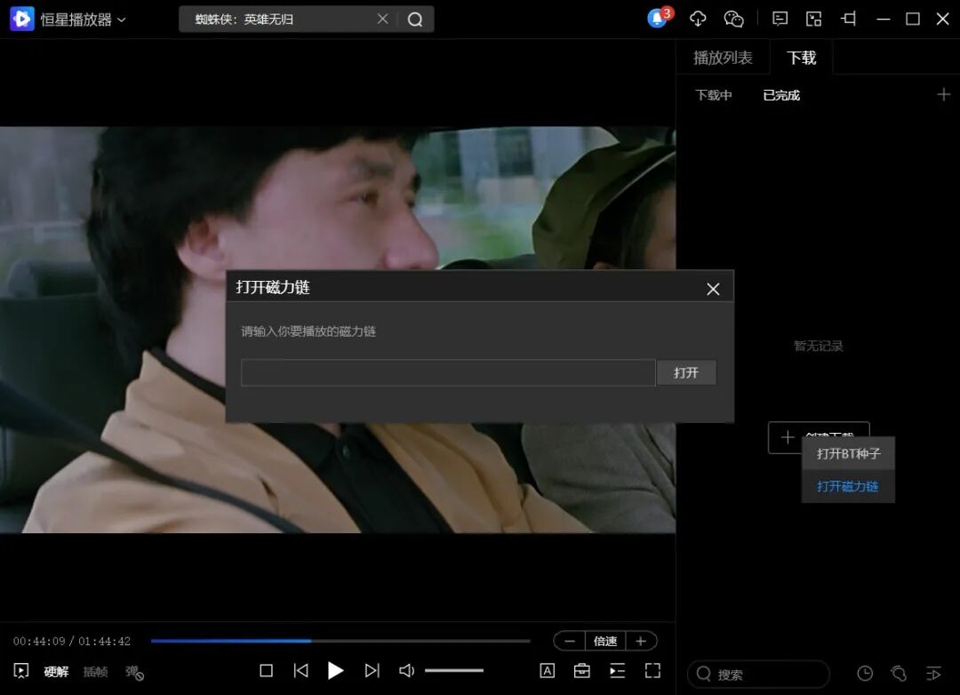The image size is (960, 695).
Task: Select the 下载中 sub-tab
Action: [713, 95]
